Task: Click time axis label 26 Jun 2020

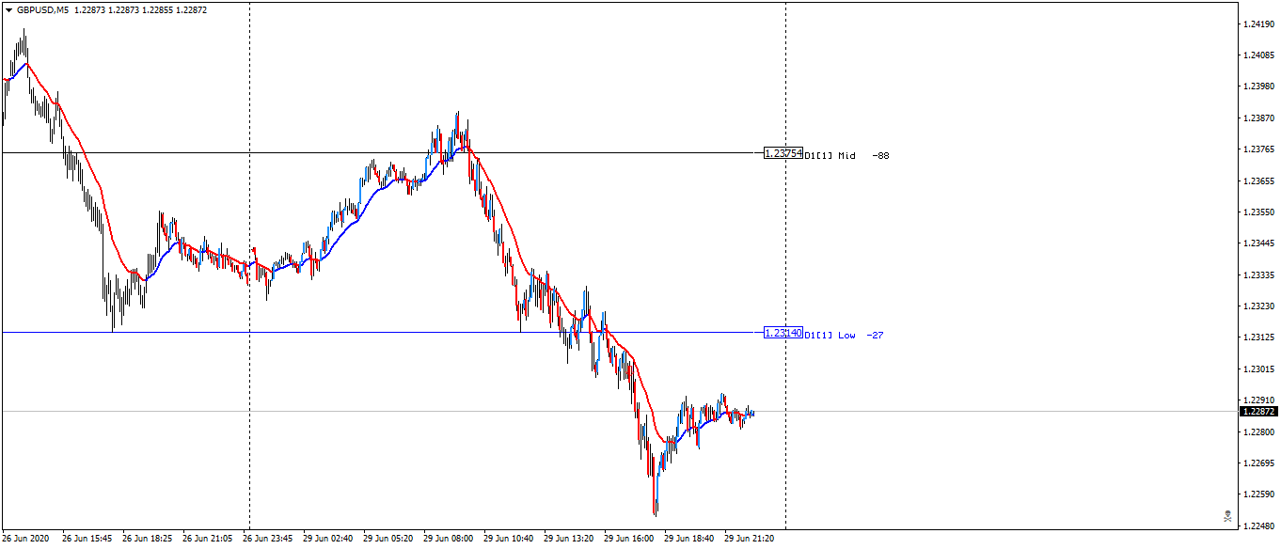Action: click(25, 539)
